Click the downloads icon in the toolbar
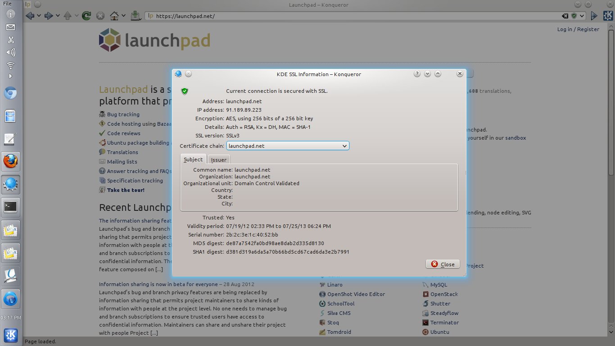 point(136,16)
